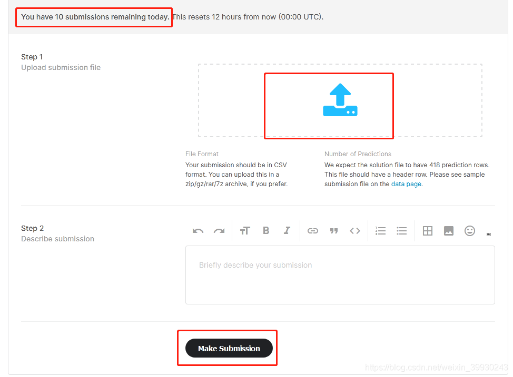Viewport: 513px width, 377px height.
Task: Toggle italic formatting
Action: tap(287, 231)
